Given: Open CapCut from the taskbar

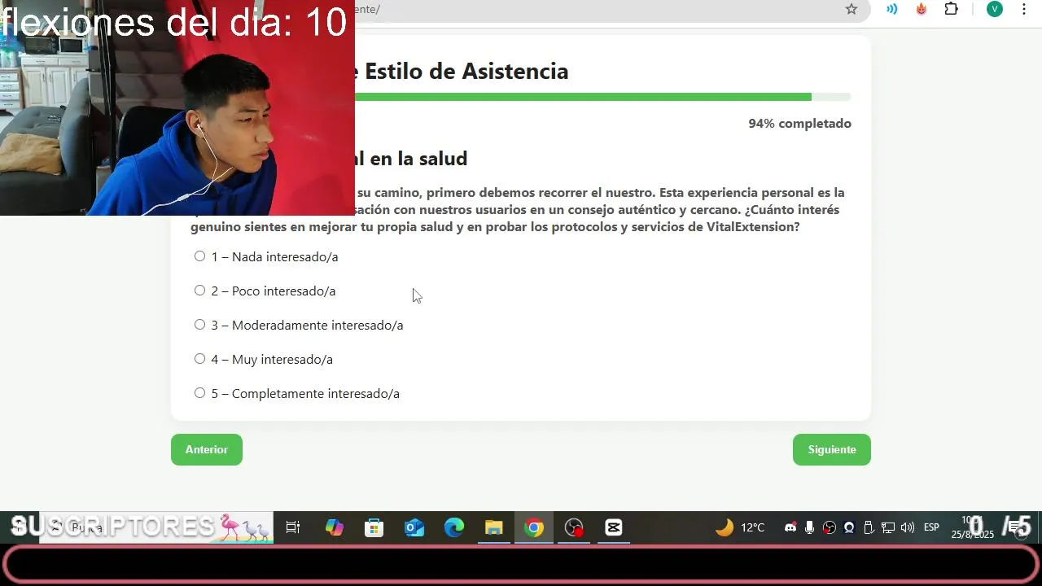Looking at the screenshot, I should 614,527.
